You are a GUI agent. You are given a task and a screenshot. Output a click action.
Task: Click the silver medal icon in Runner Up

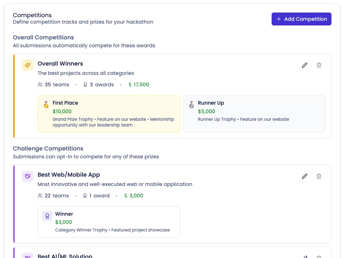coord(191,104)
